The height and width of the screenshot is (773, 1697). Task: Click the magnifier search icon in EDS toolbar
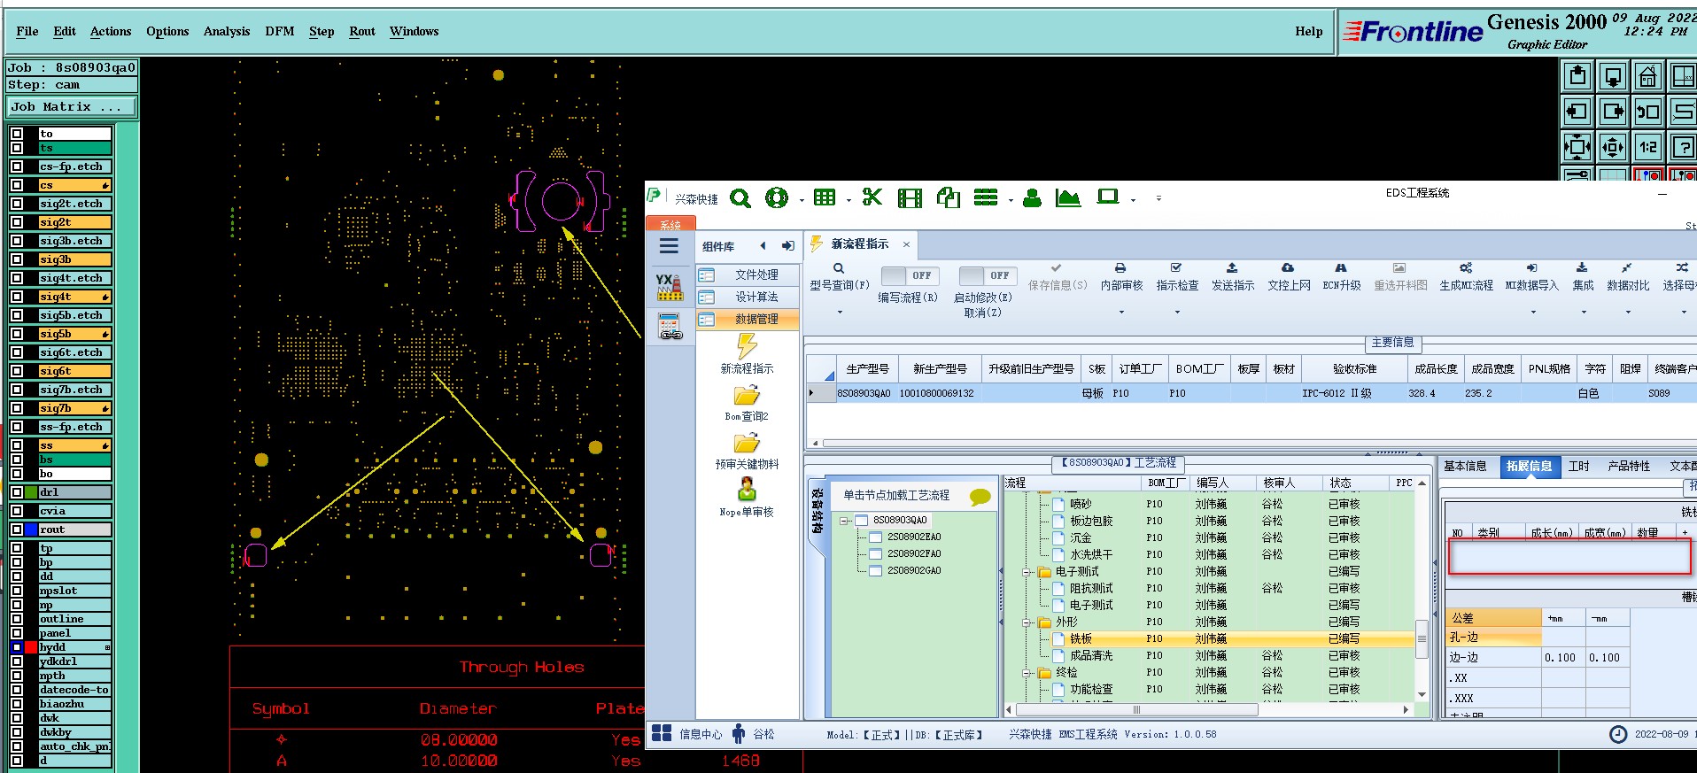pyautogui.click(x=740, y=198)
